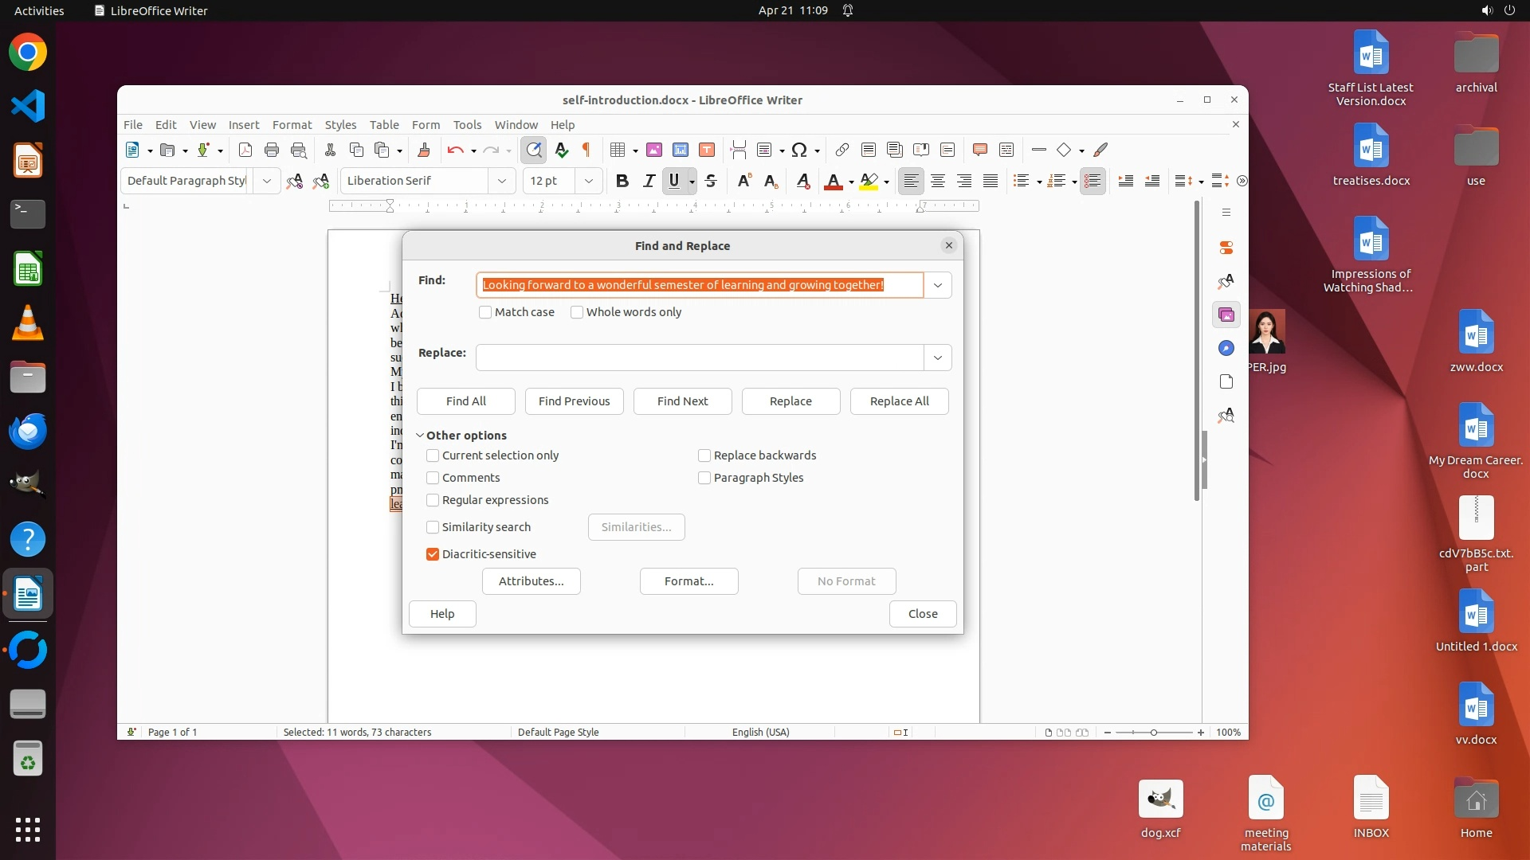Click the Find Next button
1530x860 pixels.
pos(682,401)
